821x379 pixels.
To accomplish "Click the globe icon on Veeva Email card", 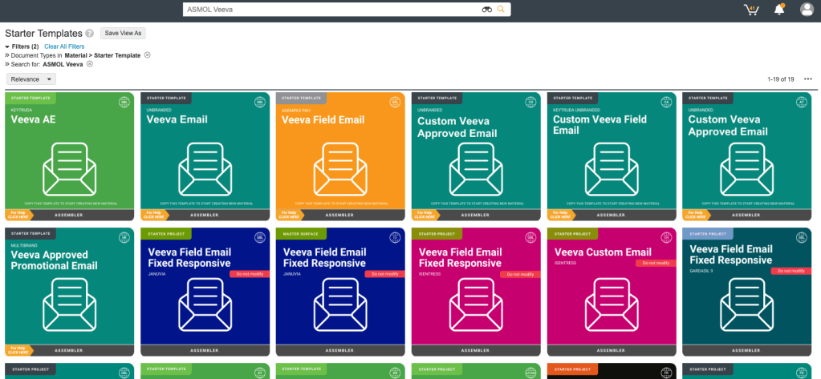I will [259, 102].
